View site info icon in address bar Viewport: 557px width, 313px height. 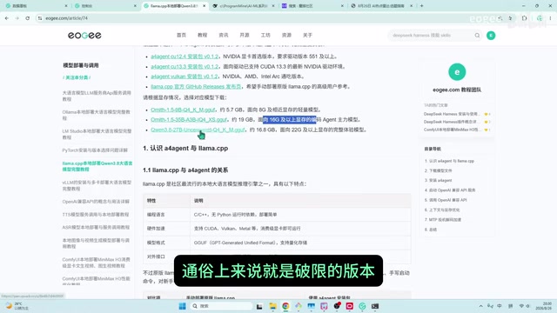pyautogui.click(x=40, y=18)
